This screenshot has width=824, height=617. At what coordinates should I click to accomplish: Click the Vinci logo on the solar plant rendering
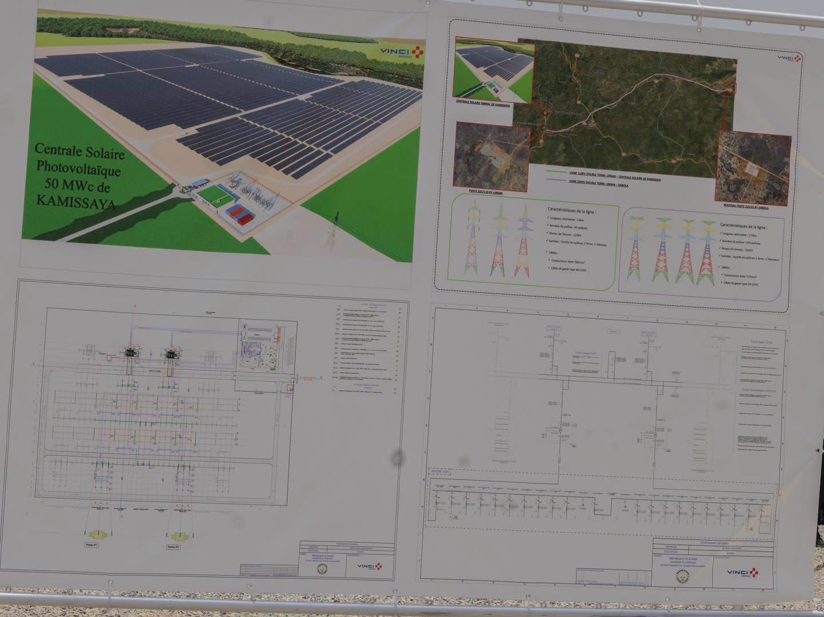click(403, 52)
